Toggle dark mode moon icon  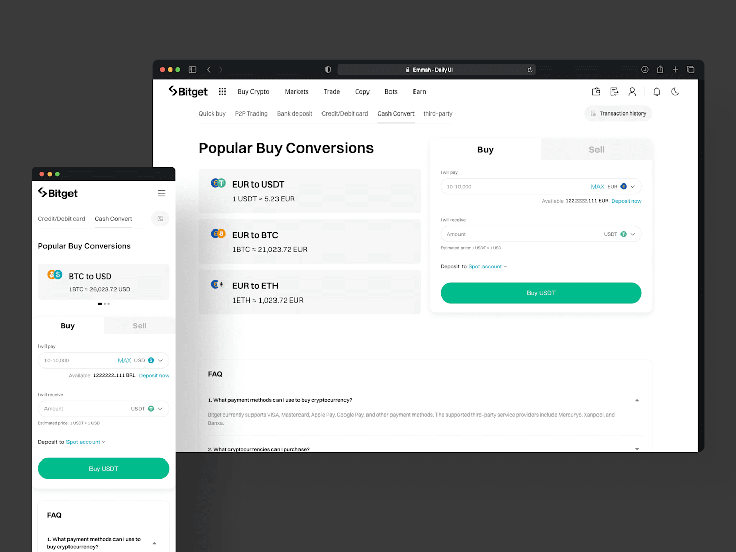pos(675,91)
